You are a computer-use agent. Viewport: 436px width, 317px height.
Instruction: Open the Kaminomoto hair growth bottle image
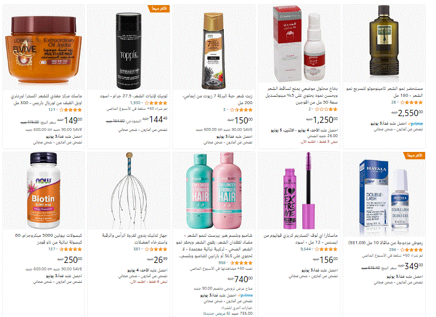384,40
